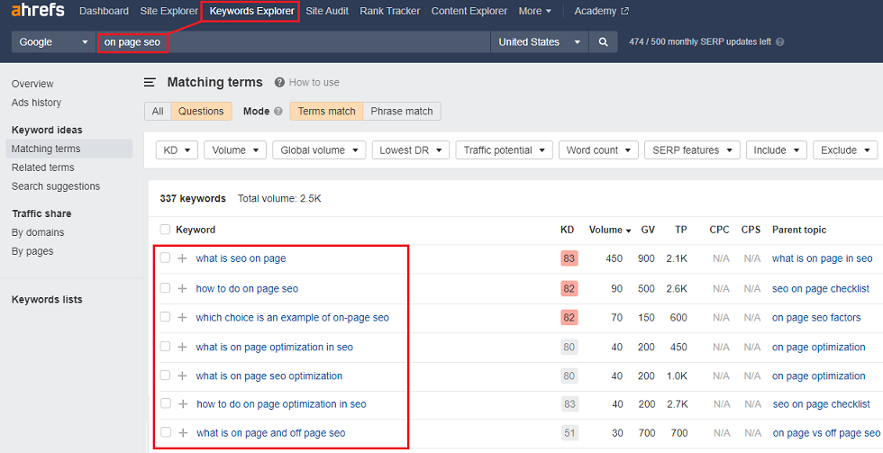The width and height of the screenshot is (883, 453).
Task: Add 'how to do on page seo' plus icon
Action: coord(182,289)
